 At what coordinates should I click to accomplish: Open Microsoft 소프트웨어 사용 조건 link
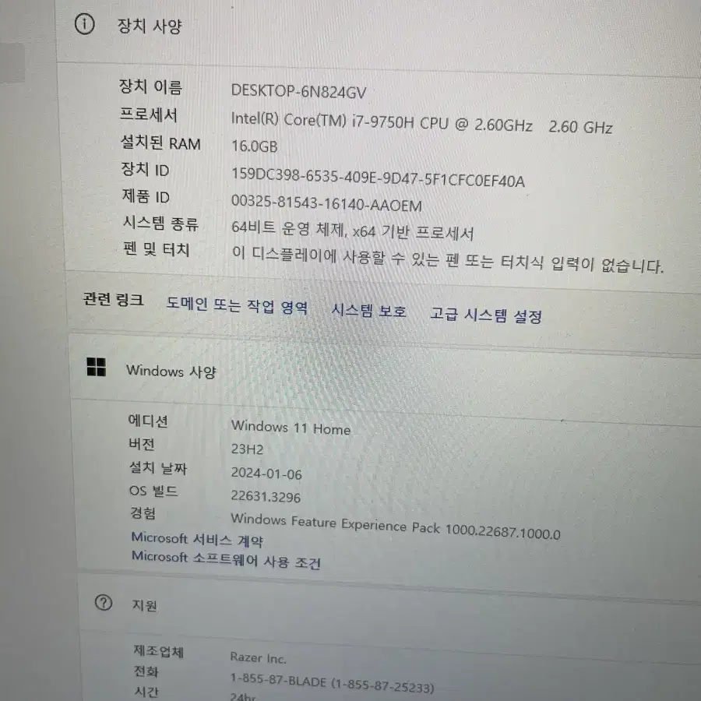[226, 558]
